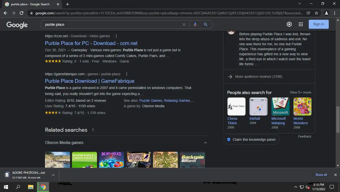Click the site lock icon in address bar
This screenshot has height=192, width=340.
[x=31, y=13]
